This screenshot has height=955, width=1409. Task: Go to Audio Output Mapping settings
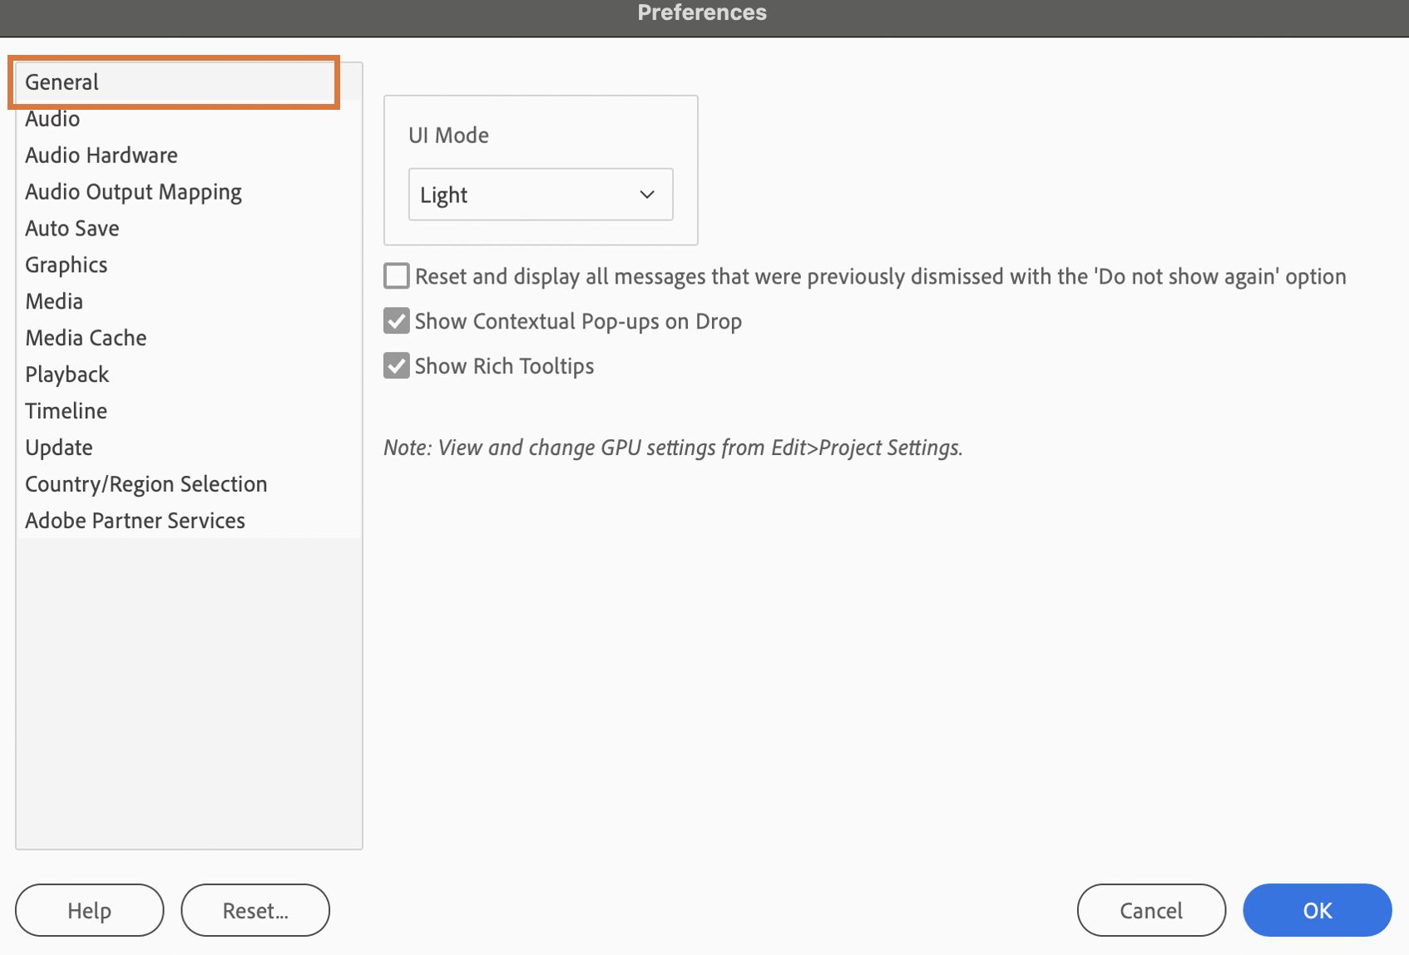[x=133, y=192]
